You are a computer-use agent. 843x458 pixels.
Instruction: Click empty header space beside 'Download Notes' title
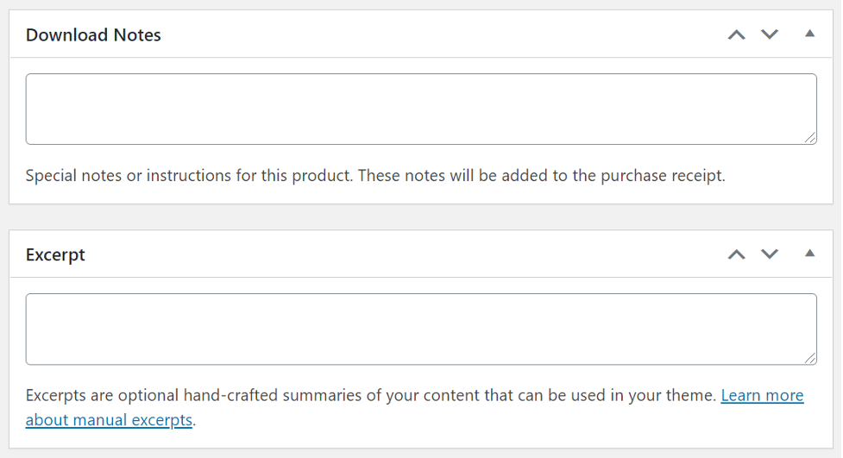[431, 35]
